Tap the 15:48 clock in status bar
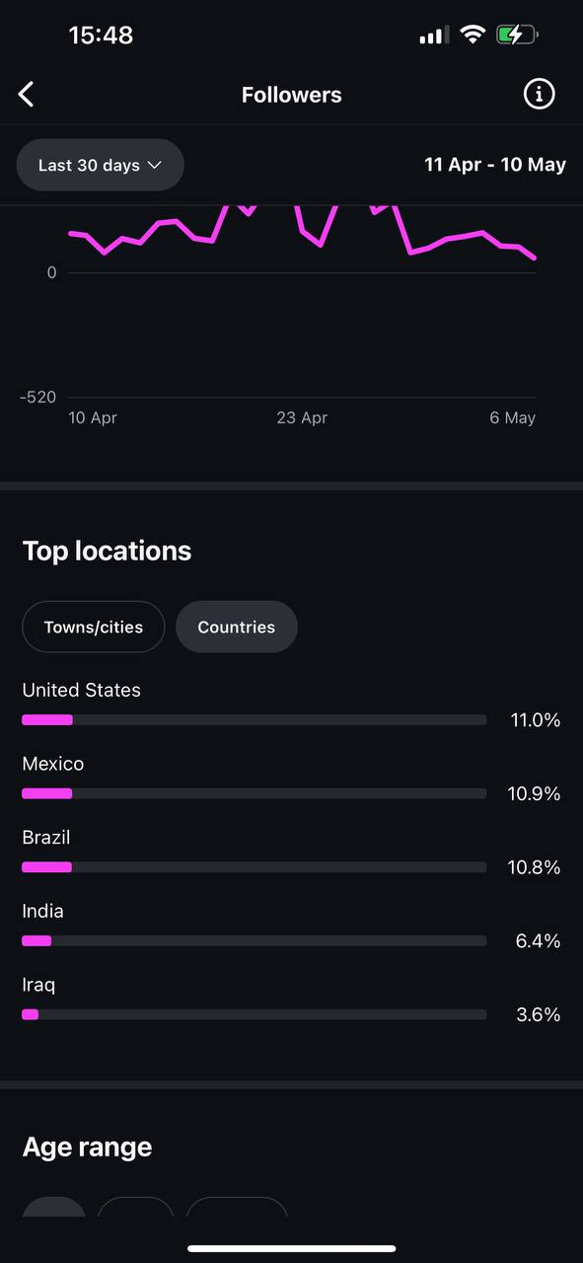 click(x=101, y=36)
